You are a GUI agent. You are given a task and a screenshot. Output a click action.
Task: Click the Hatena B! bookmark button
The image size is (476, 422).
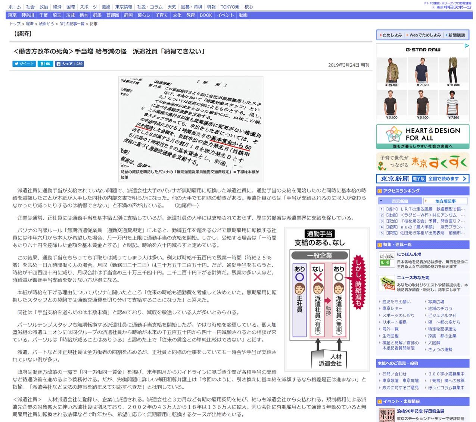45,64
